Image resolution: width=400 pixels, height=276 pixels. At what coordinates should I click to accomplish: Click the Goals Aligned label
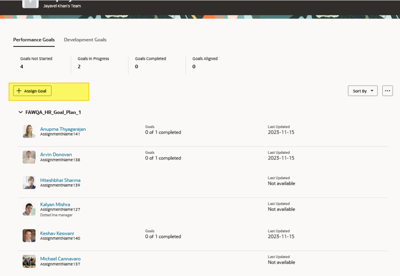tap(205, 59)
